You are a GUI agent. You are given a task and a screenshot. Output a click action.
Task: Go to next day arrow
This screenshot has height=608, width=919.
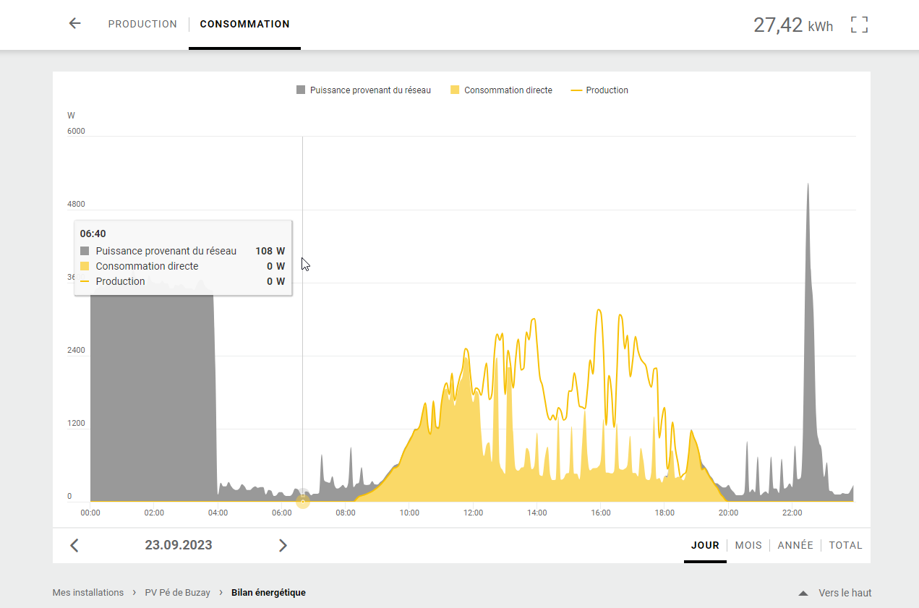283,545
